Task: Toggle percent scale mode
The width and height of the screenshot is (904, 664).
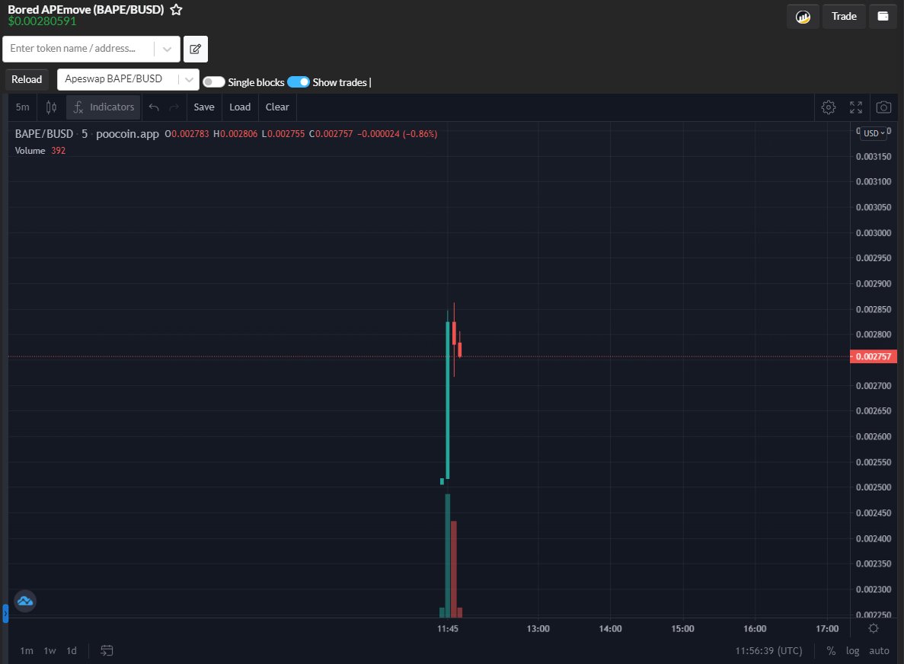Action: (x=831, y=651)
